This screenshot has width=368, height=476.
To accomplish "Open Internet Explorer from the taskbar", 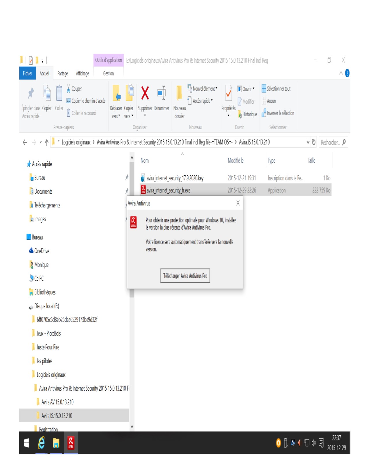I will tap(41, 443).
